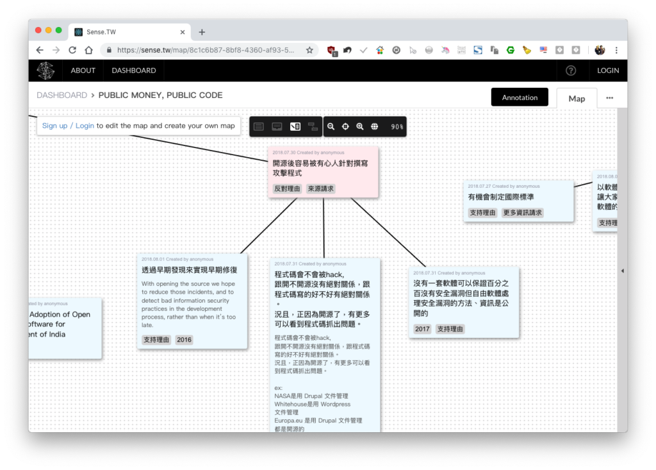
Task: Expand the collapsed right side panel arrow
Action: 623,271
